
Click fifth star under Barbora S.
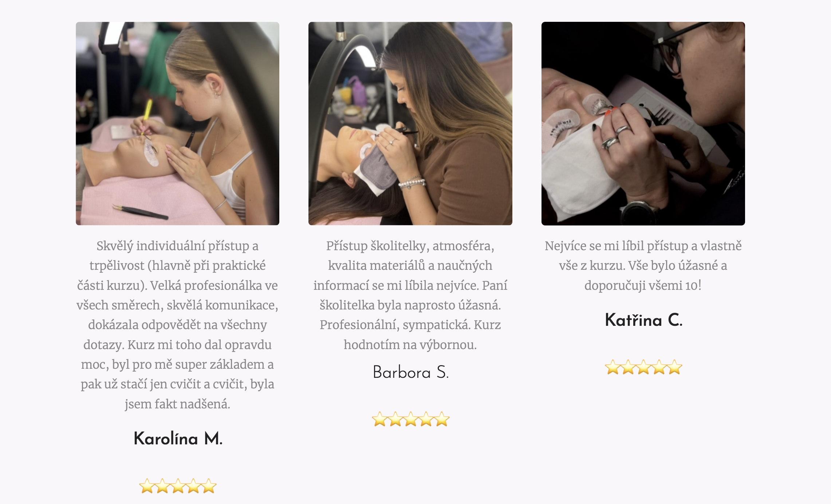pyautogui.click(x=442, y=419)
